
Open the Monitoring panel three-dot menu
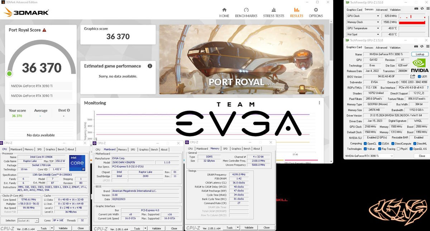pyautogui.click(x=319, y=103)
